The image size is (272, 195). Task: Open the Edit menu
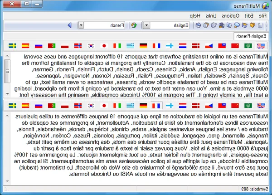click(x=249, y=16)
